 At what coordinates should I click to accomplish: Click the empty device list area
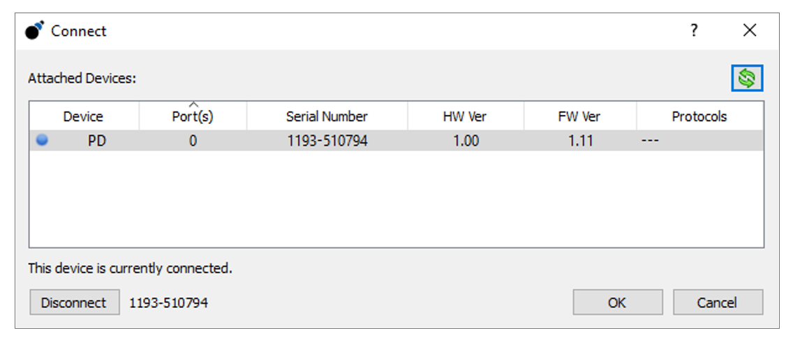pos(396,199)
